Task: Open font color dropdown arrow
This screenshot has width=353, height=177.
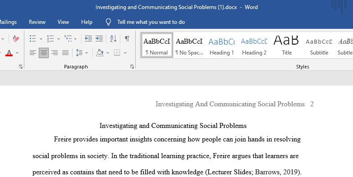Action: (x=17, y=53)
